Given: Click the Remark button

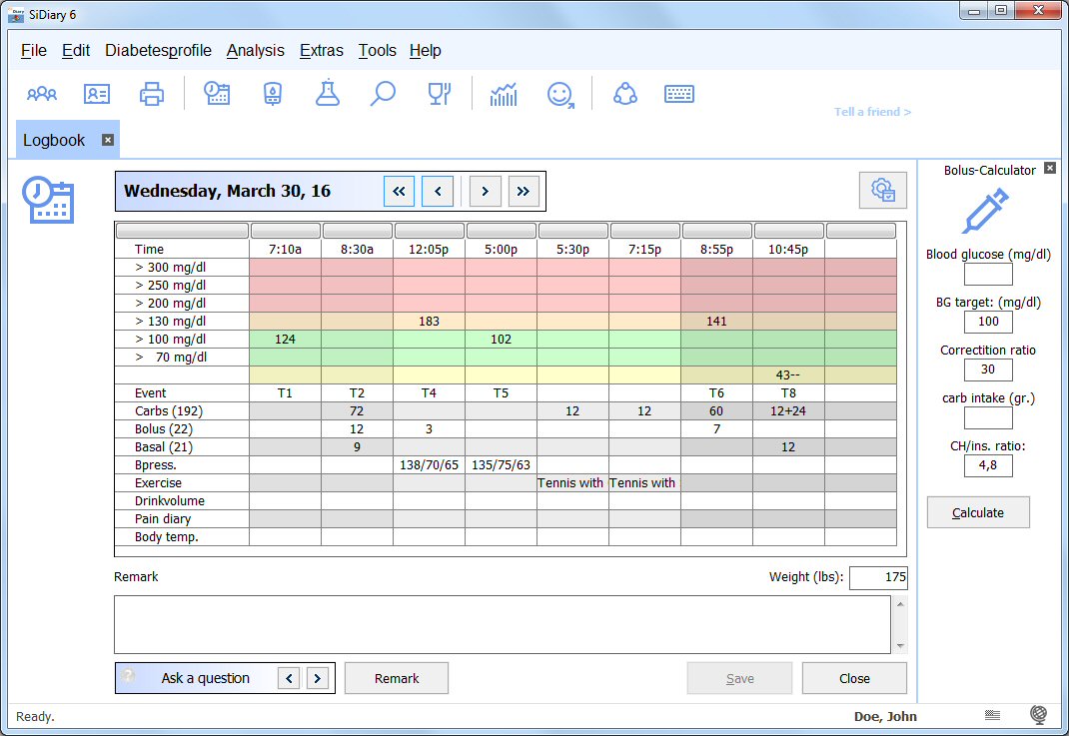Looking at the screenshot, I should 397,678.
